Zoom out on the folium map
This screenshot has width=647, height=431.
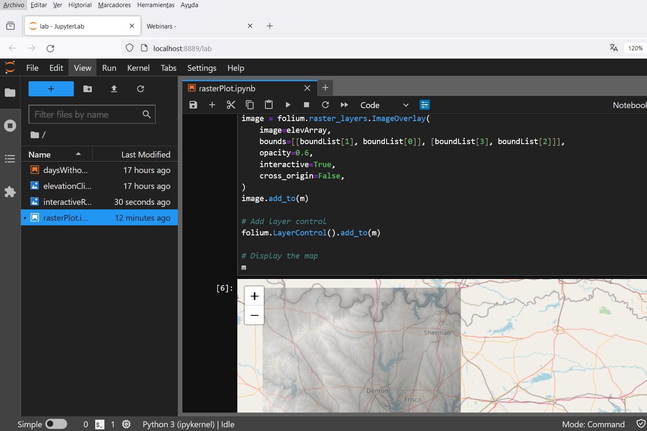pos(255,315)
